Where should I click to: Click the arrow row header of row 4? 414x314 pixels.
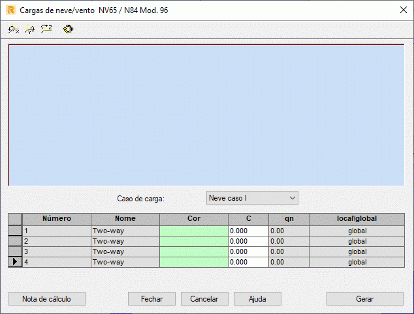point(15,262)
